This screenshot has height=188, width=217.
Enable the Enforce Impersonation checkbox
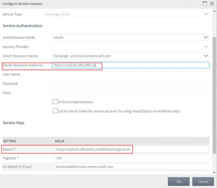[x=55, y=102]
